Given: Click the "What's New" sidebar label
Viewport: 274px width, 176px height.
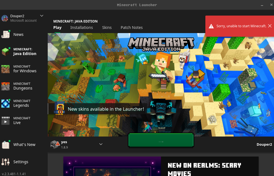Looking at the screenshot, I should click(24, 145).
